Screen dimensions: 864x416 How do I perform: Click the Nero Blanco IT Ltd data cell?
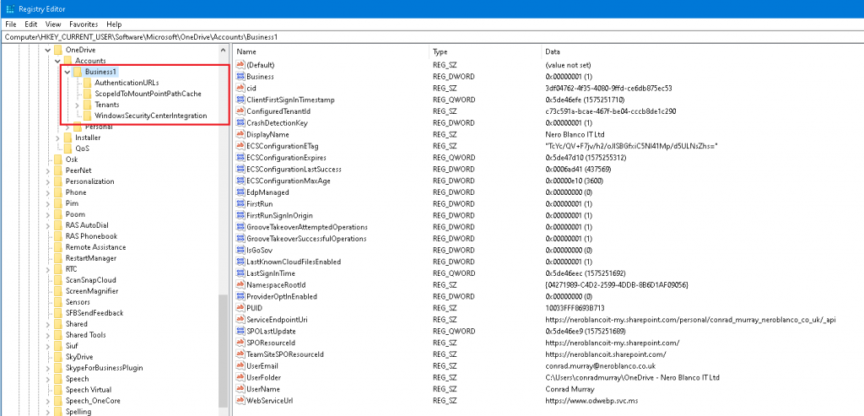[575, 134]
